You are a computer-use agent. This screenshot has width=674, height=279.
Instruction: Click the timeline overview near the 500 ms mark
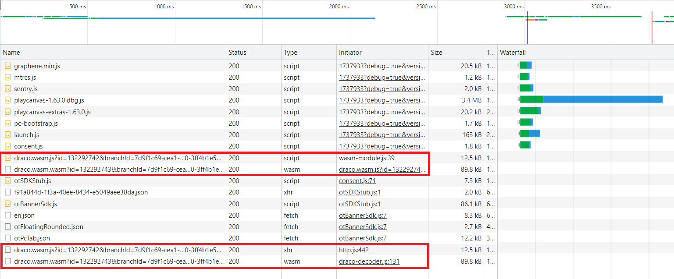88,22
